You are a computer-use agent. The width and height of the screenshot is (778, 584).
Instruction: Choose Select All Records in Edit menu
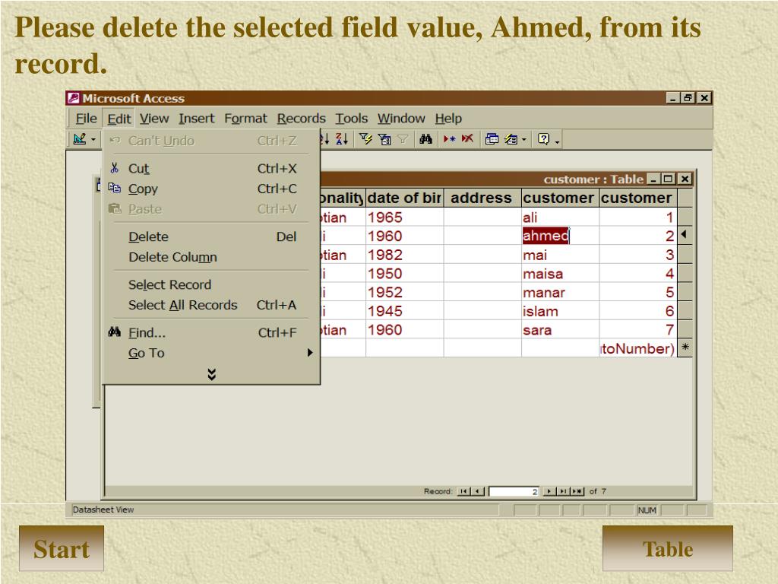pyautogui.click(x=211, y=305)
